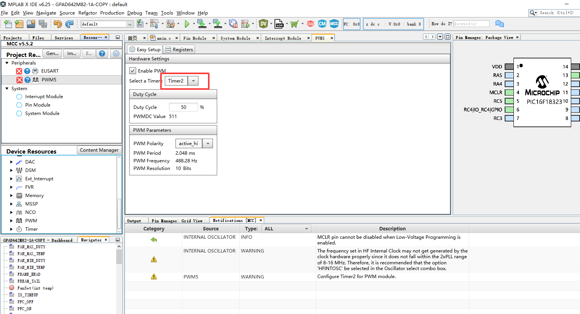Click the globe icon in Project Resources
The height and width of the screenshot is (314, 580).
116,53
